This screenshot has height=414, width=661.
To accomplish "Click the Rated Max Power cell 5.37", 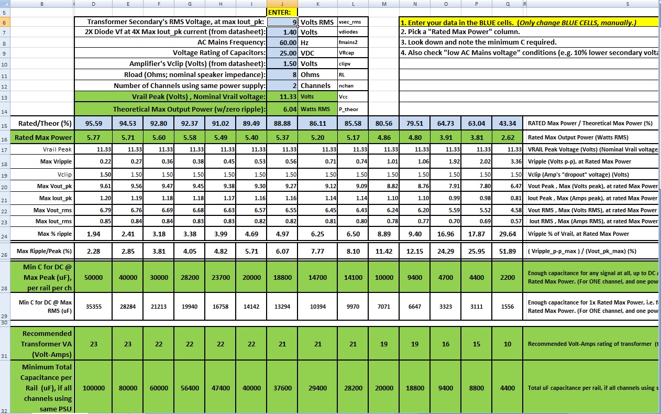I will coord(282,137).
